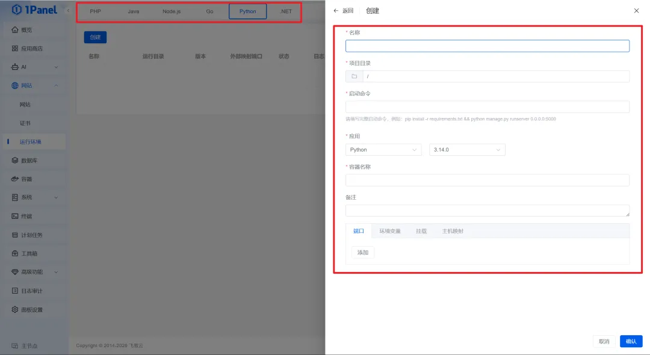Viewport: 650px width, 355px height.
Task: Open the 证书 submenu item
Action: pyautogui.click(x=25, y=123)
